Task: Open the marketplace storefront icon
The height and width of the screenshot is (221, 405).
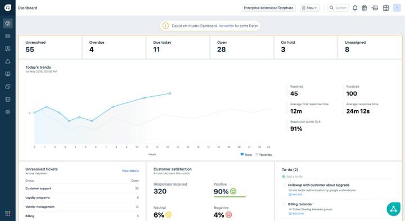Action: (x=386, y=8)
